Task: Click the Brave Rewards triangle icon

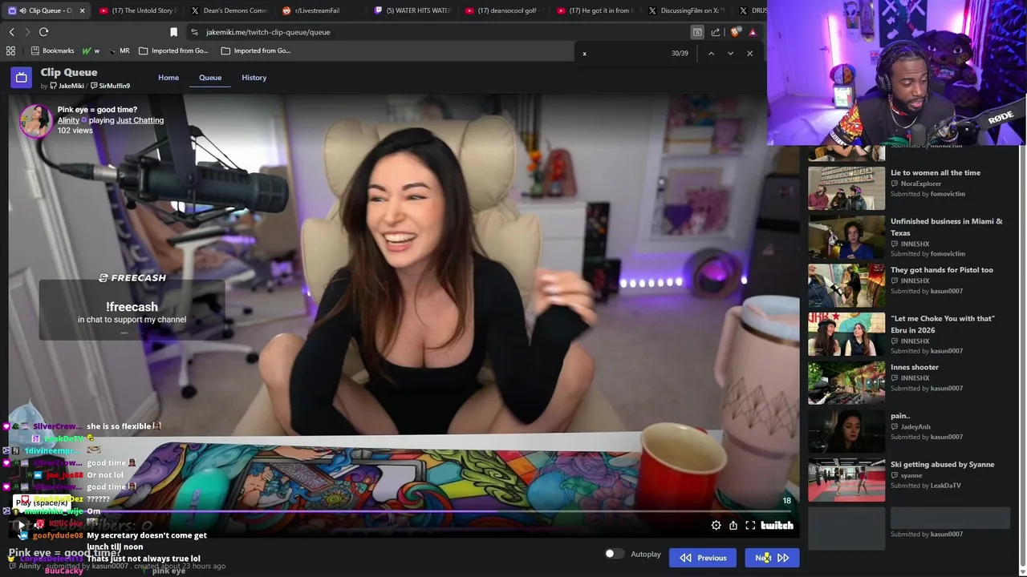Action: click(753, 32)
